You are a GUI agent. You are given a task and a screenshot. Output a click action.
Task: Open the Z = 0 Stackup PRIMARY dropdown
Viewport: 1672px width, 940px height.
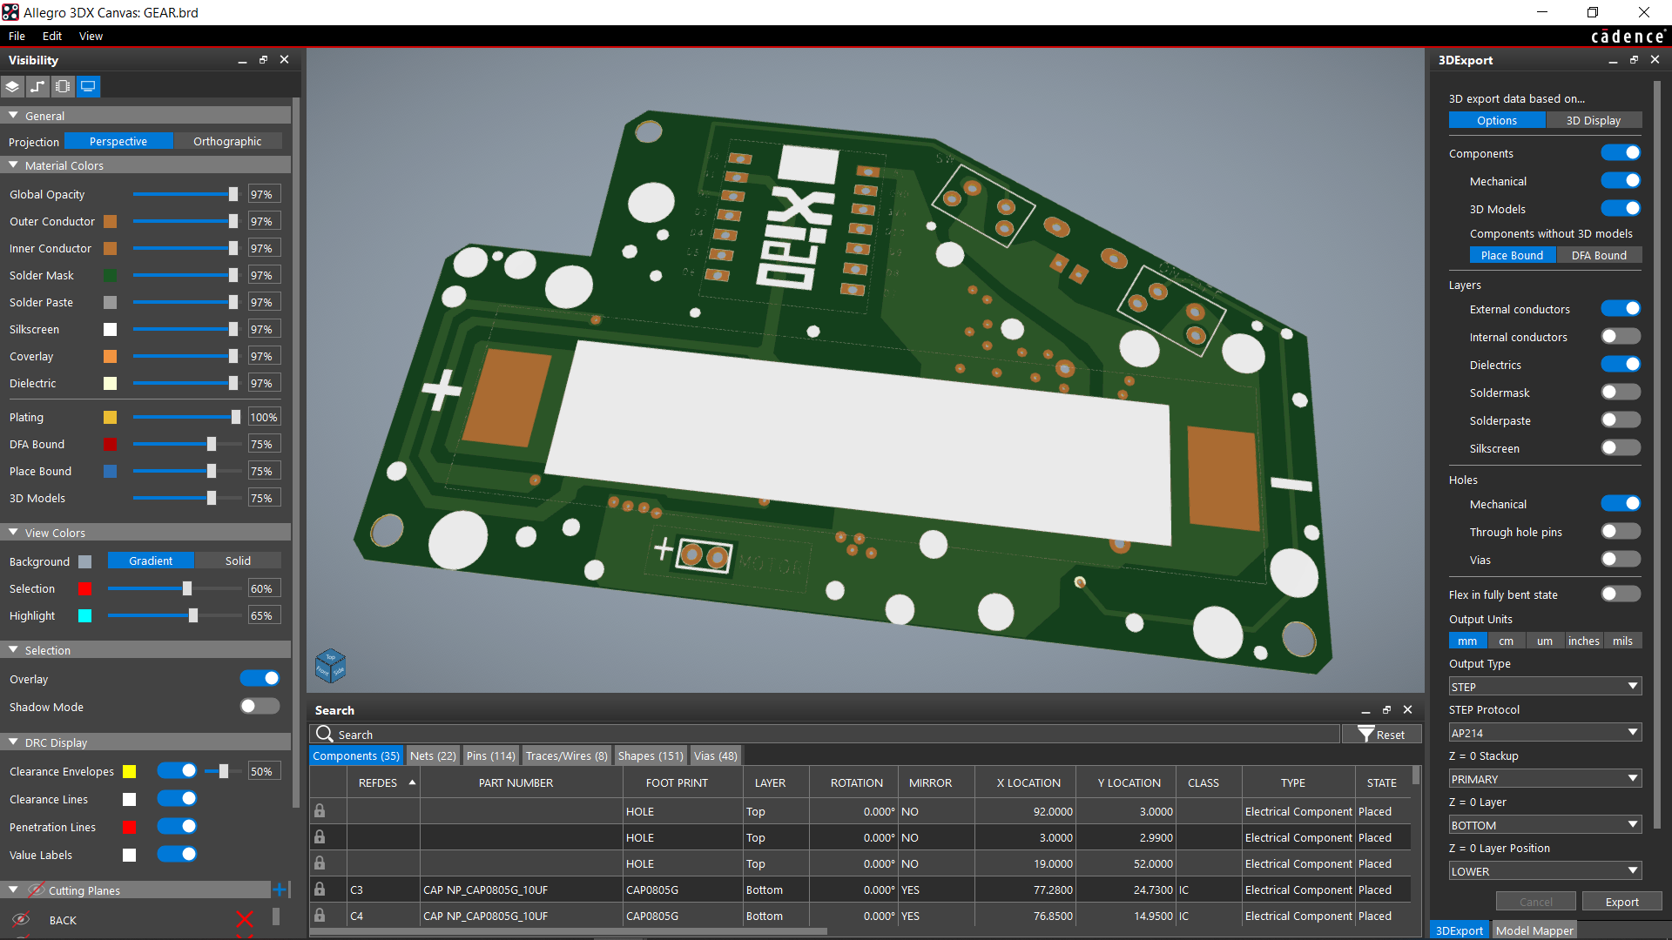(1545, 779)
